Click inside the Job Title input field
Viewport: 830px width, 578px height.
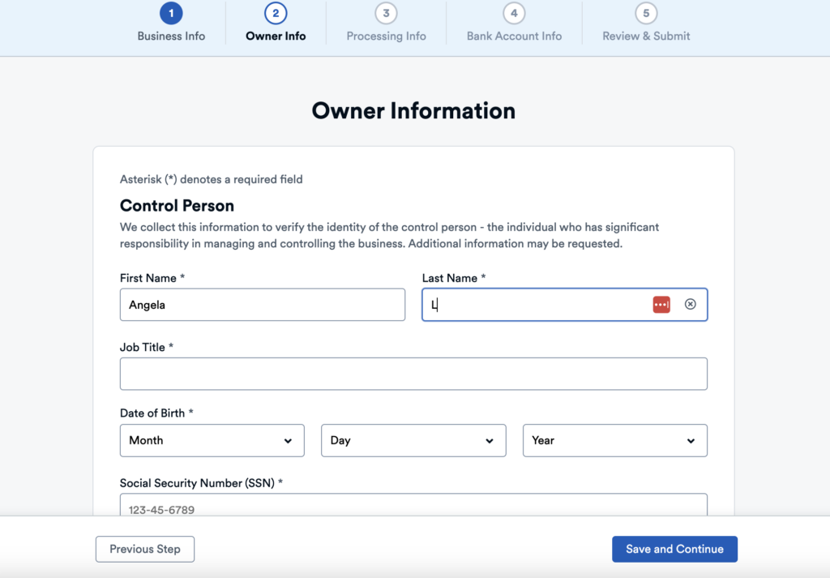tap(413, 374)
